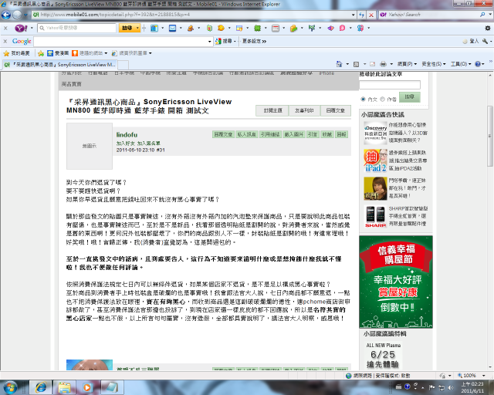Open the Yahoo 搜尋 button dropdown arrow
Viewport: 494px width, 395px height.
(137, 29)
